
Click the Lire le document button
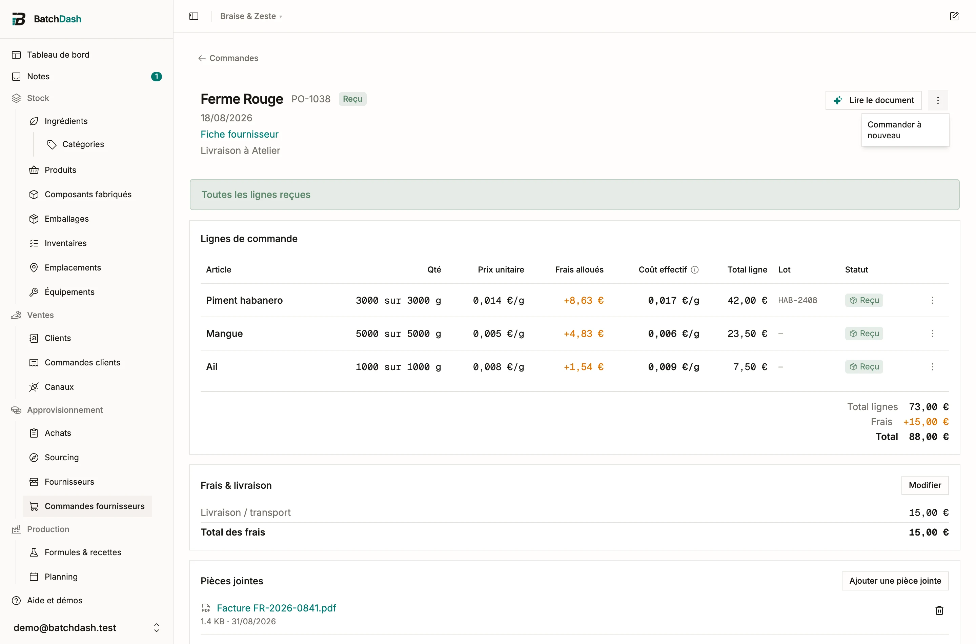[x=873, y=100]
